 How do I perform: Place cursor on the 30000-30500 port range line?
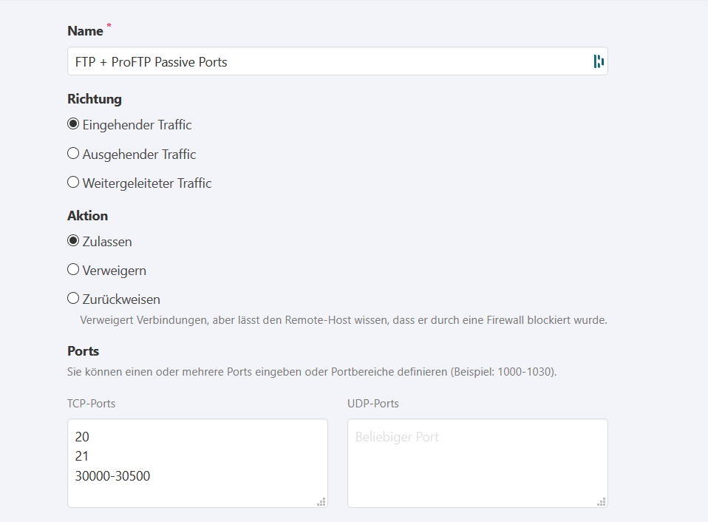112,476
